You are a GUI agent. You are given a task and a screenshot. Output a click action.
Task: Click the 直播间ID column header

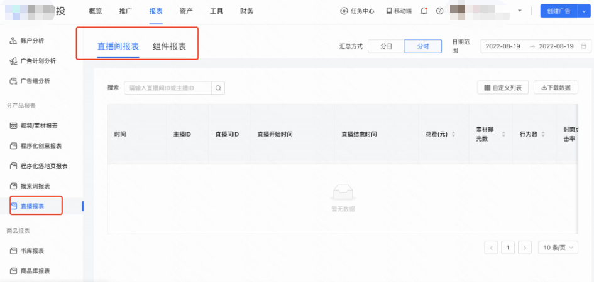pos(227,134)
